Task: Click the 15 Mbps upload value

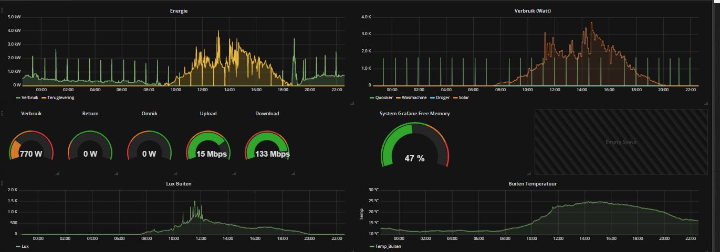Action: pos(212,154)
